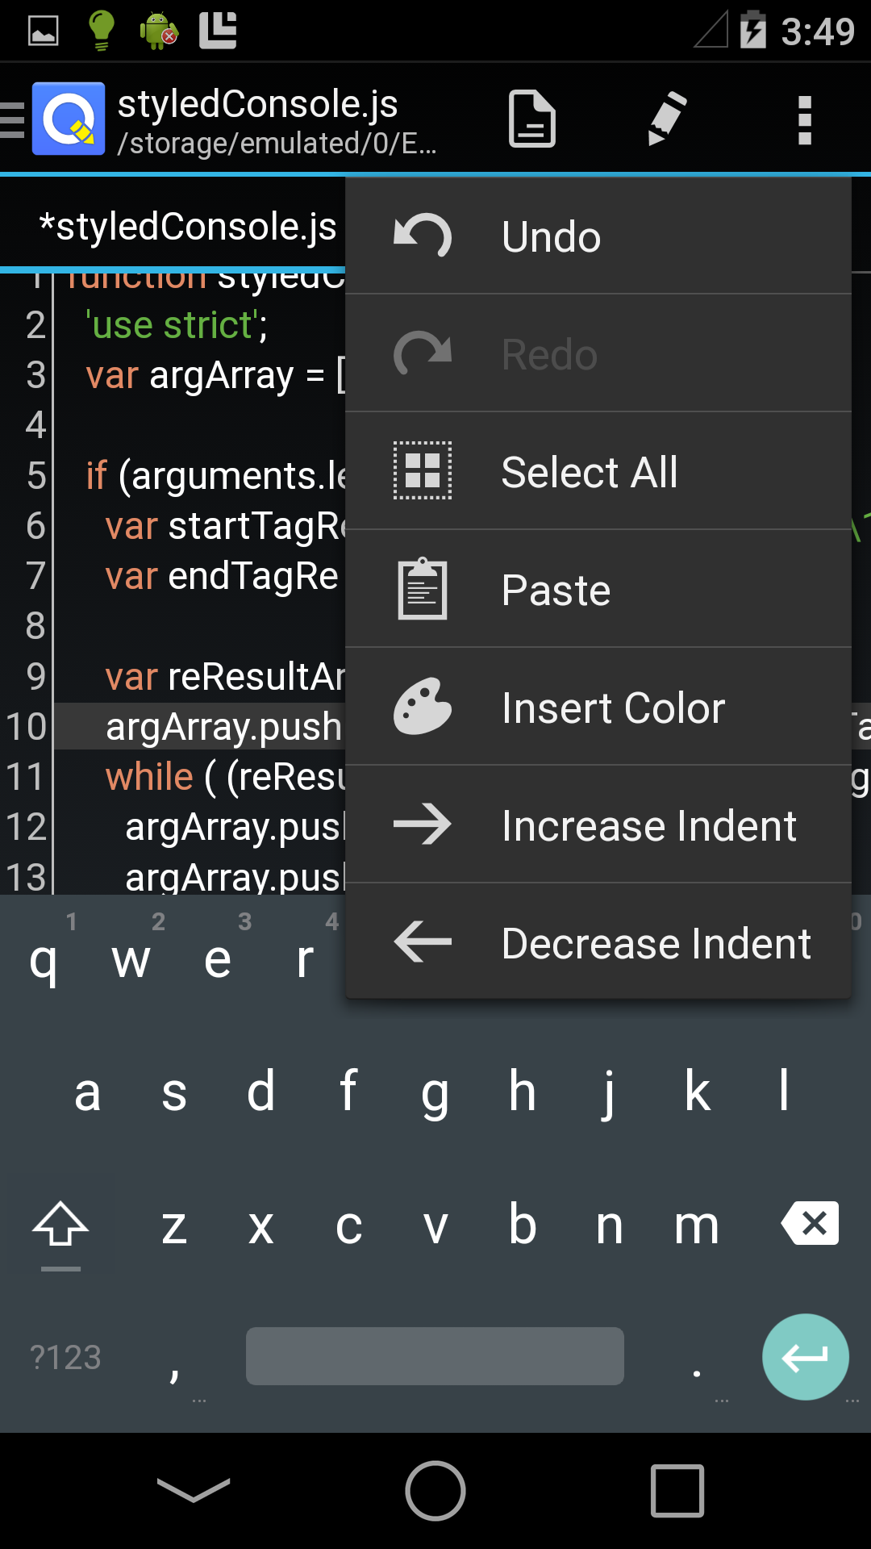Screen dimensions: 871x1549
Task: Open the overflow menu with three dots
Action: tap(804, 119)
